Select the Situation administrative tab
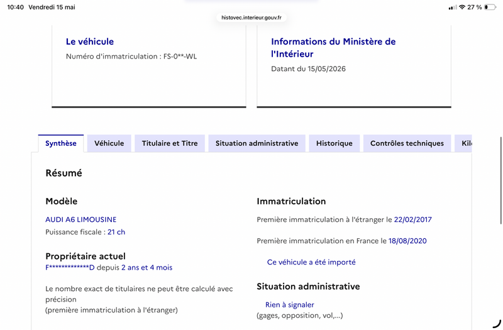This screenshot has height=330, width=503. (x=257, y=143)
